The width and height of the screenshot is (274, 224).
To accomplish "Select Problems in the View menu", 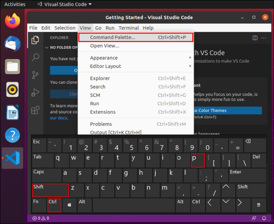I will [x=136, y=124].
